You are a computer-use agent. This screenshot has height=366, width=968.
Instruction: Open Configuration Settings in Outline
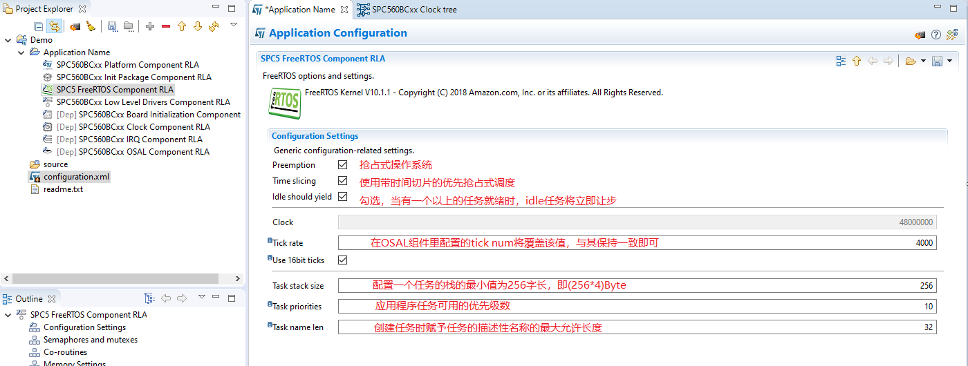click(84, 327)
